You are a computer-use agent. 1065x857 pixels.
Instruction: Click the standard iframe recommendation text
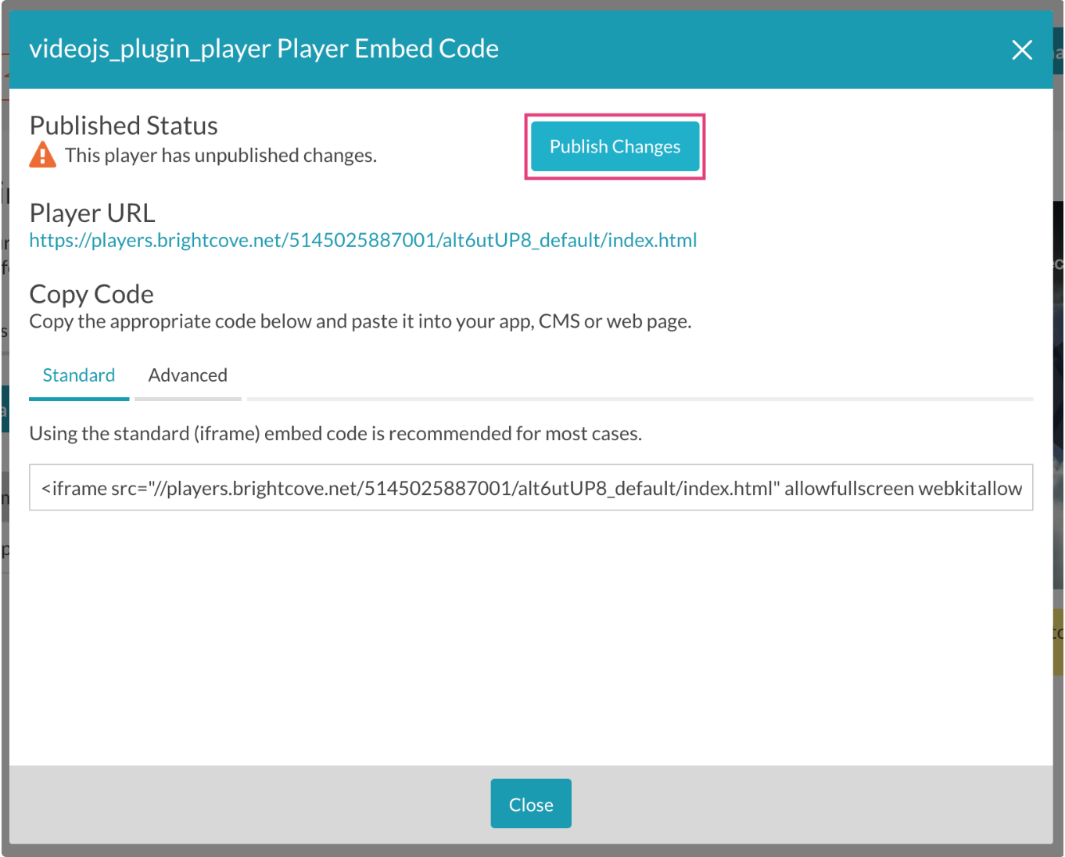pyautogui.click(x=335, y=434)
